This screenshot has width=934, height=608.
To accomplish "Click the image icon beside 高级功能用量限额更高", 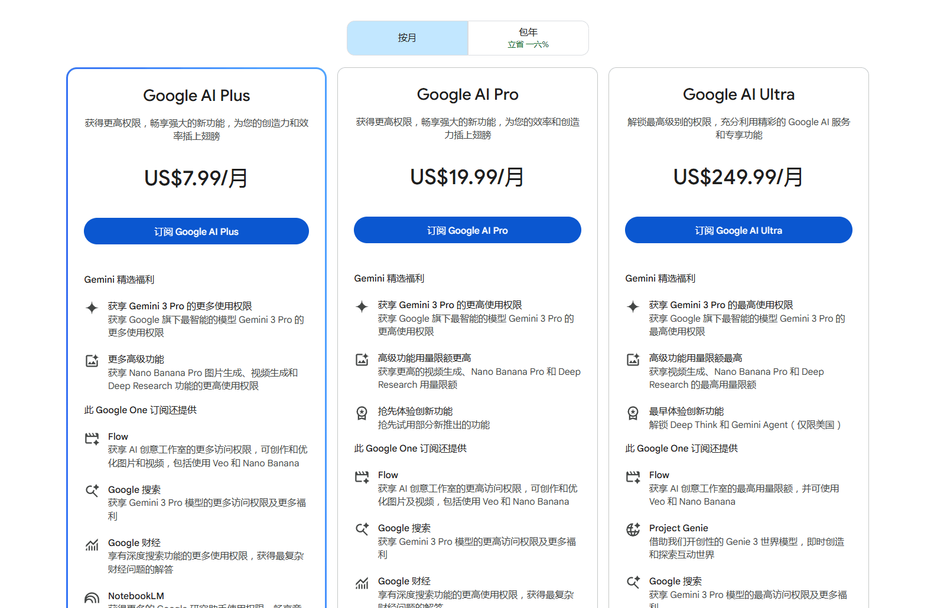I will (x=362, y=359).
